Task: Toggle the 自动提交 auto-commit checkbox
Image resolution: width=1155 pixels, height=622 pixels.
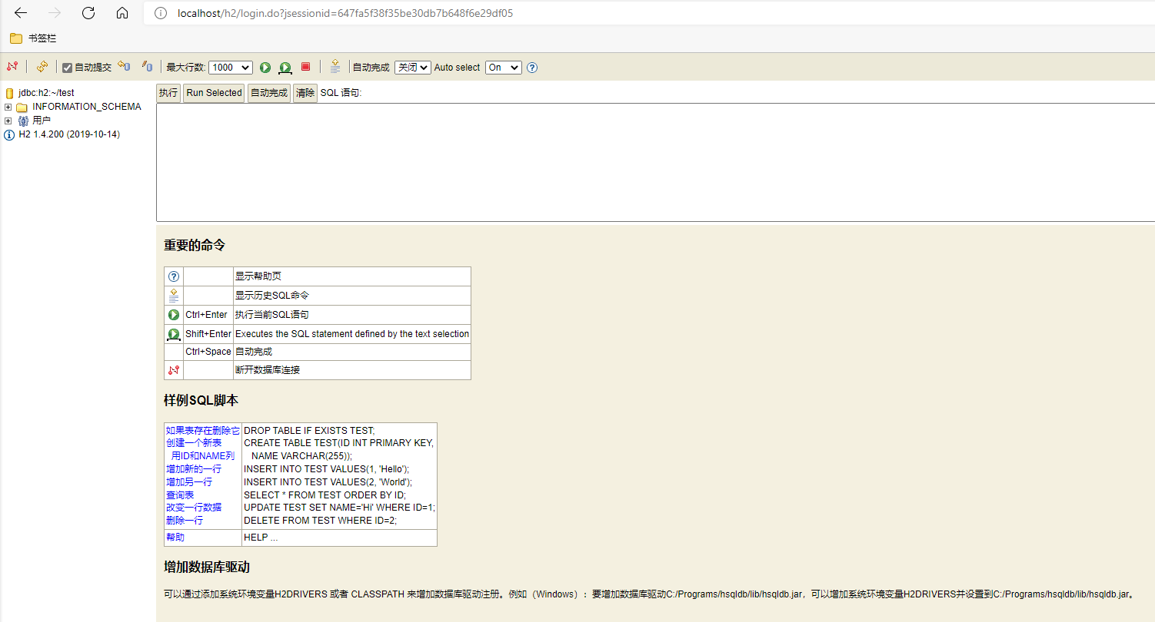Action: click(x=66, y=67)
